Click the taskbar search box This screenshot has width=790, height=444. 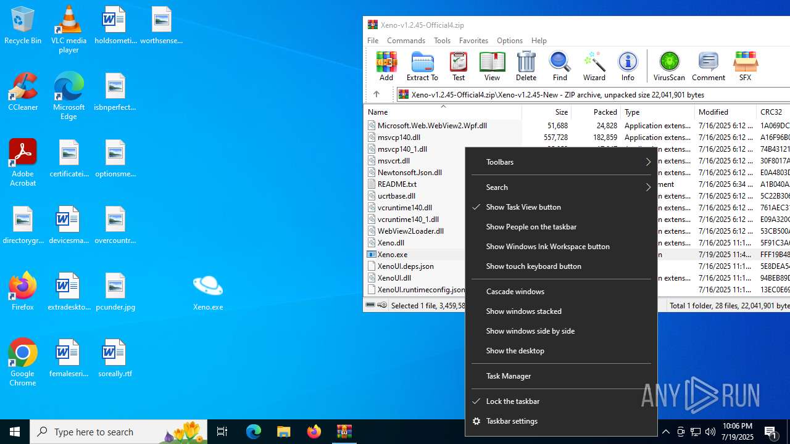pyautogui.click(x=120, y=432)
